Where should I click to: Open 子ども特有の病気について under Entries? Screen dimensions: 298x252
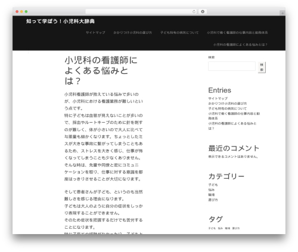pyautogui.click(x=227, y=108)
